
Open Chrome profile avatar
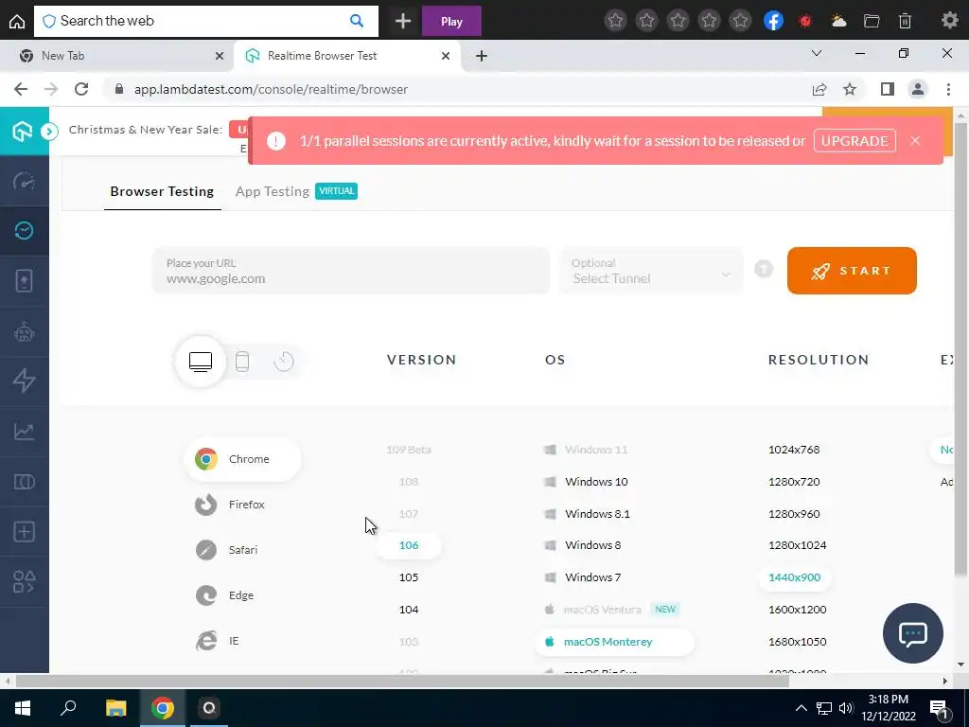tap(918, 89)
